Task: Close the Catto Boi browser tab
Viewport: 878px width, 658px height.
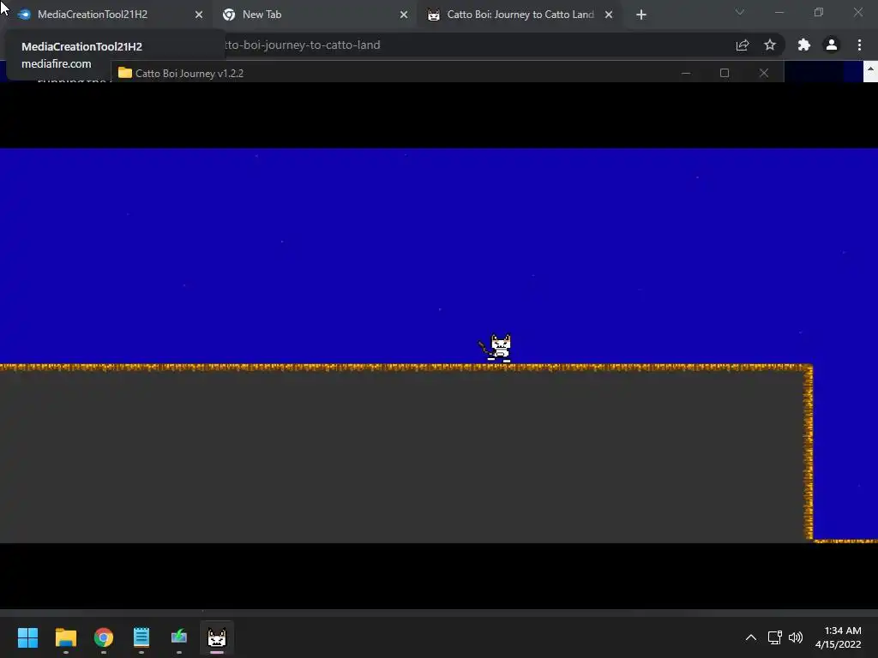Action: pos(609,15)
